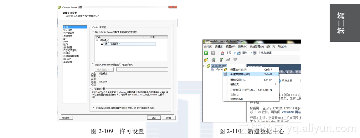Image resolution: width=360 pixels, height=138 pixels.
Task: Choose 新建文件夹(F) from the context menu
Action: click(251, 70)
